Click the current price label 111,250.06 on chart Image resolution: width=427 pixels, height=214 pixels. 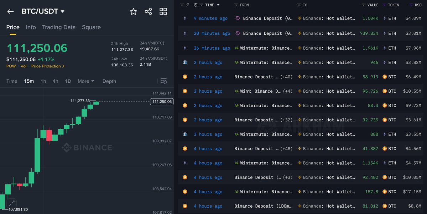tap(162, 102)
